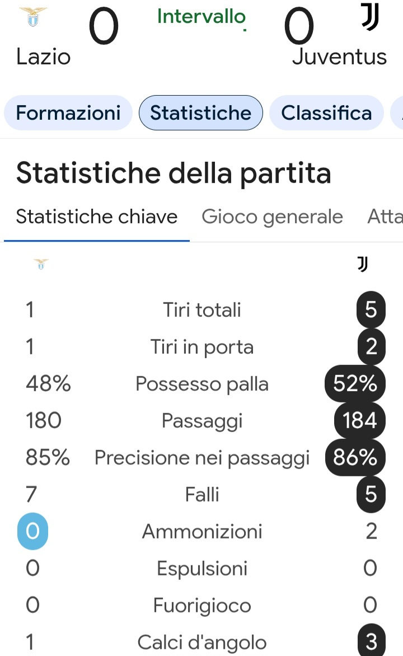Viewport: 403px width, 656px height.
Task: Tap partially visible chip right of Classifica
Action: pyautogui.click(x=397, y=113)
